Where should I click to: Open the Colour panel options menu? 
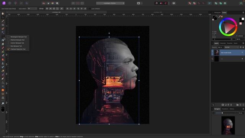pyautogui.click(x=243, y=13)
